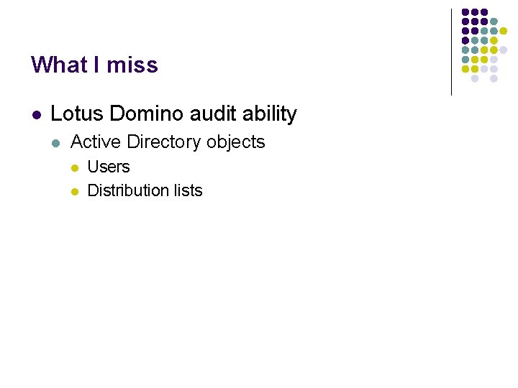518x388 pixels.
Task: Click the top-left purple dot in the dot pattern
Action: (465, 13)
